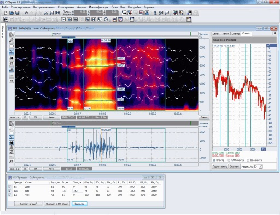This screenshot has width=280, height=215.
Task: Pin the right comparison panel
Action: (275, 33)
